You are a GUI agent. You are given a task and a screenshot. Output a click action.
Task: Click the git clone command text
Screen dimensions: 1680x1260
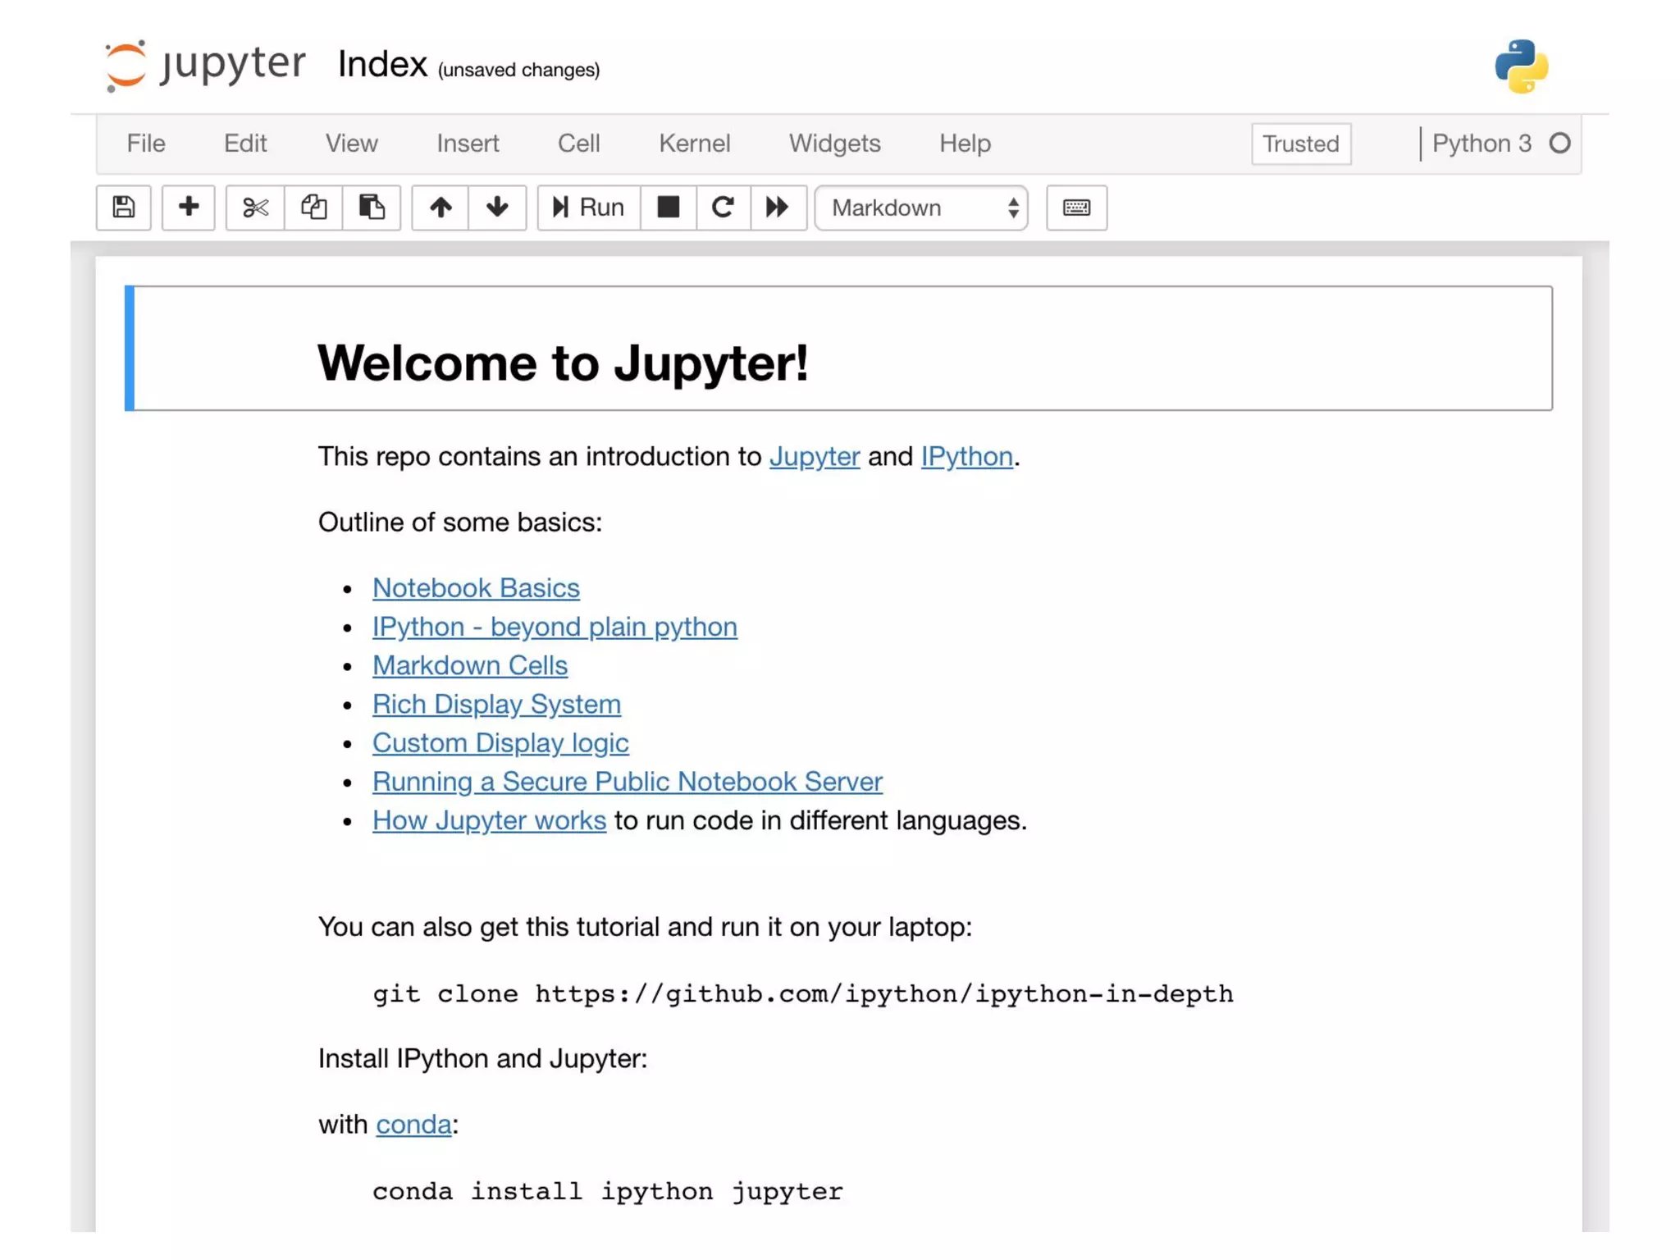point(802,994)
